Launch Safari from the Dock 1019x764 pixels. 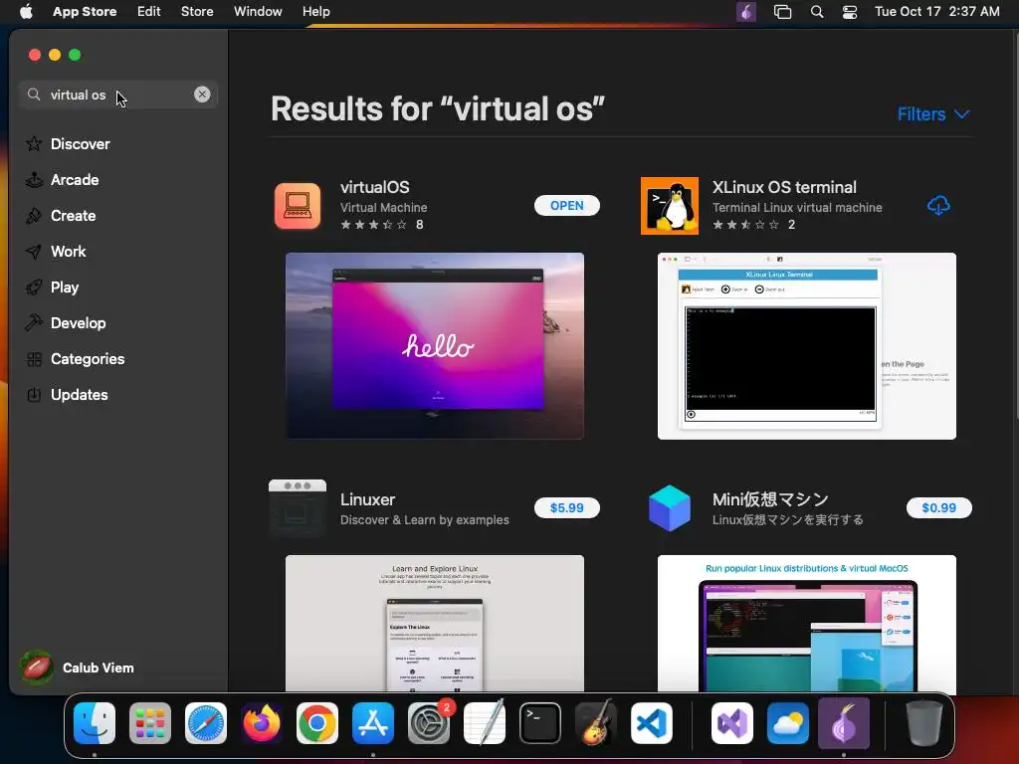[x=206, y=723]
